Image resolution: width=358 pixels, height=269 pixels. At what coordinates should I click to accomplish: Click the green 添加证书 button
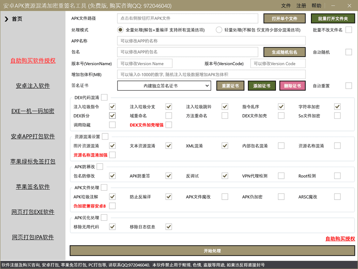tap(262, 86)
